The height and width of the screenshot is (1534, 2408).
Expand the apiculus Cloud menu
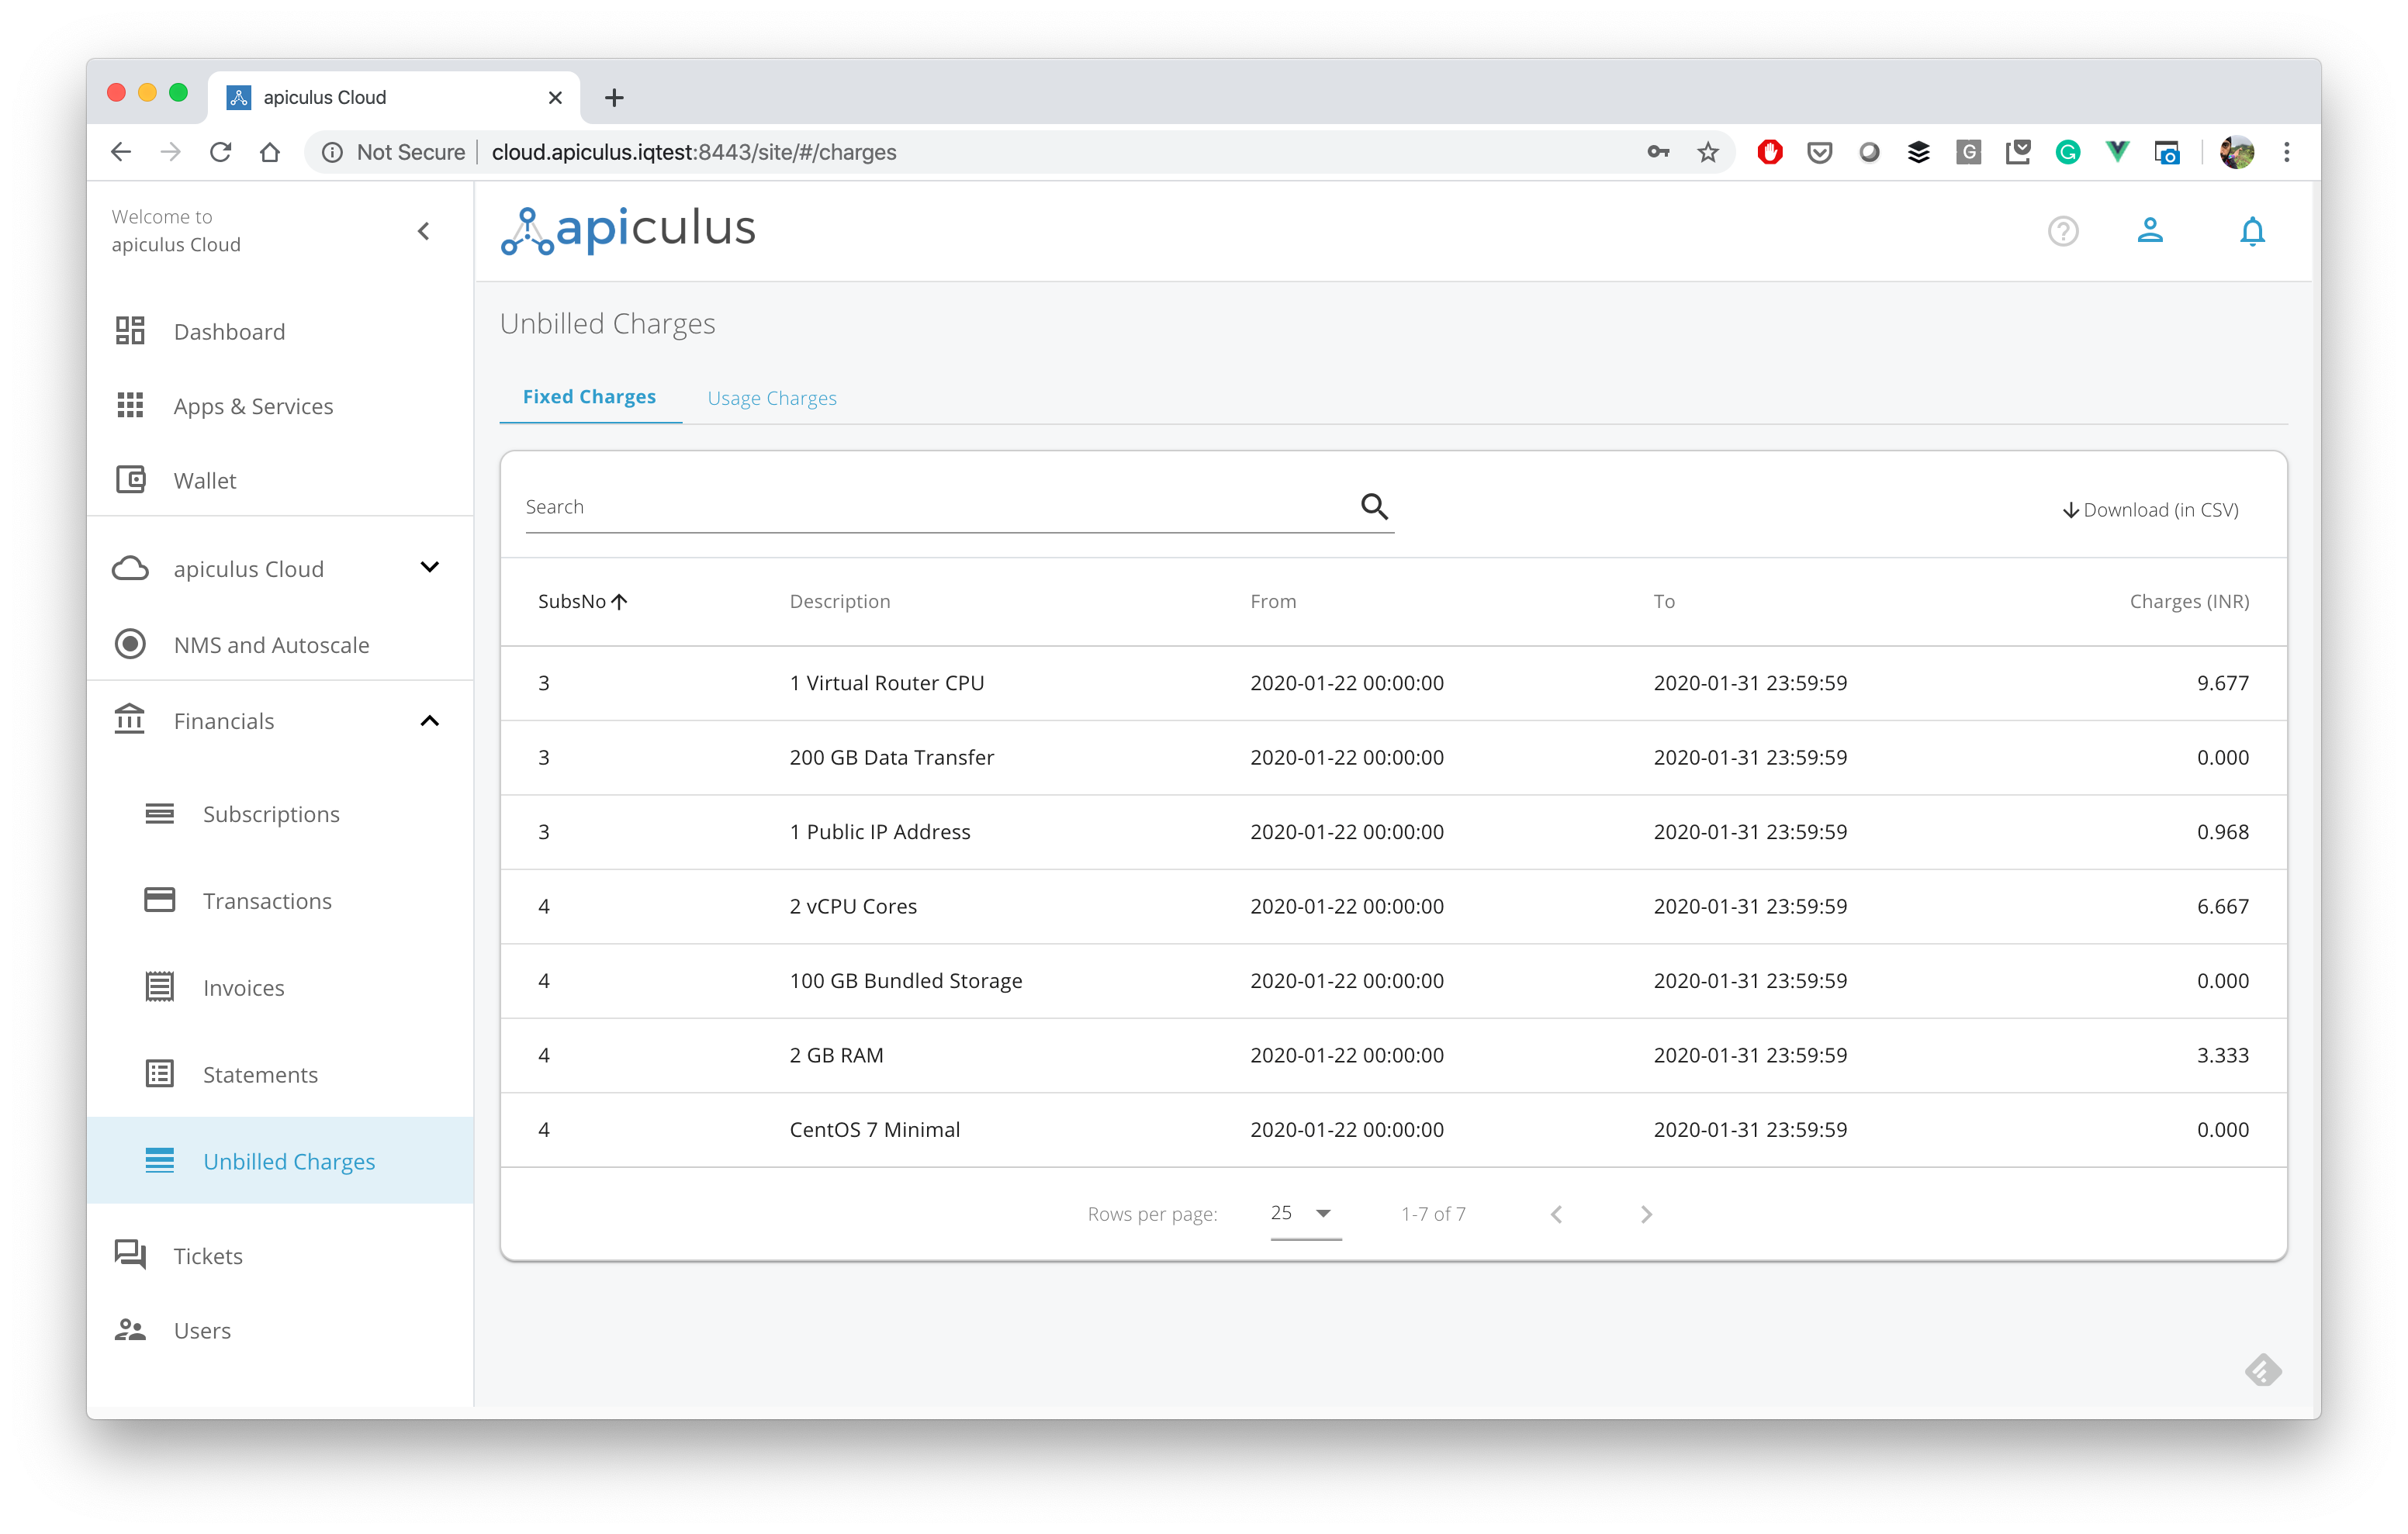[429, 567]
